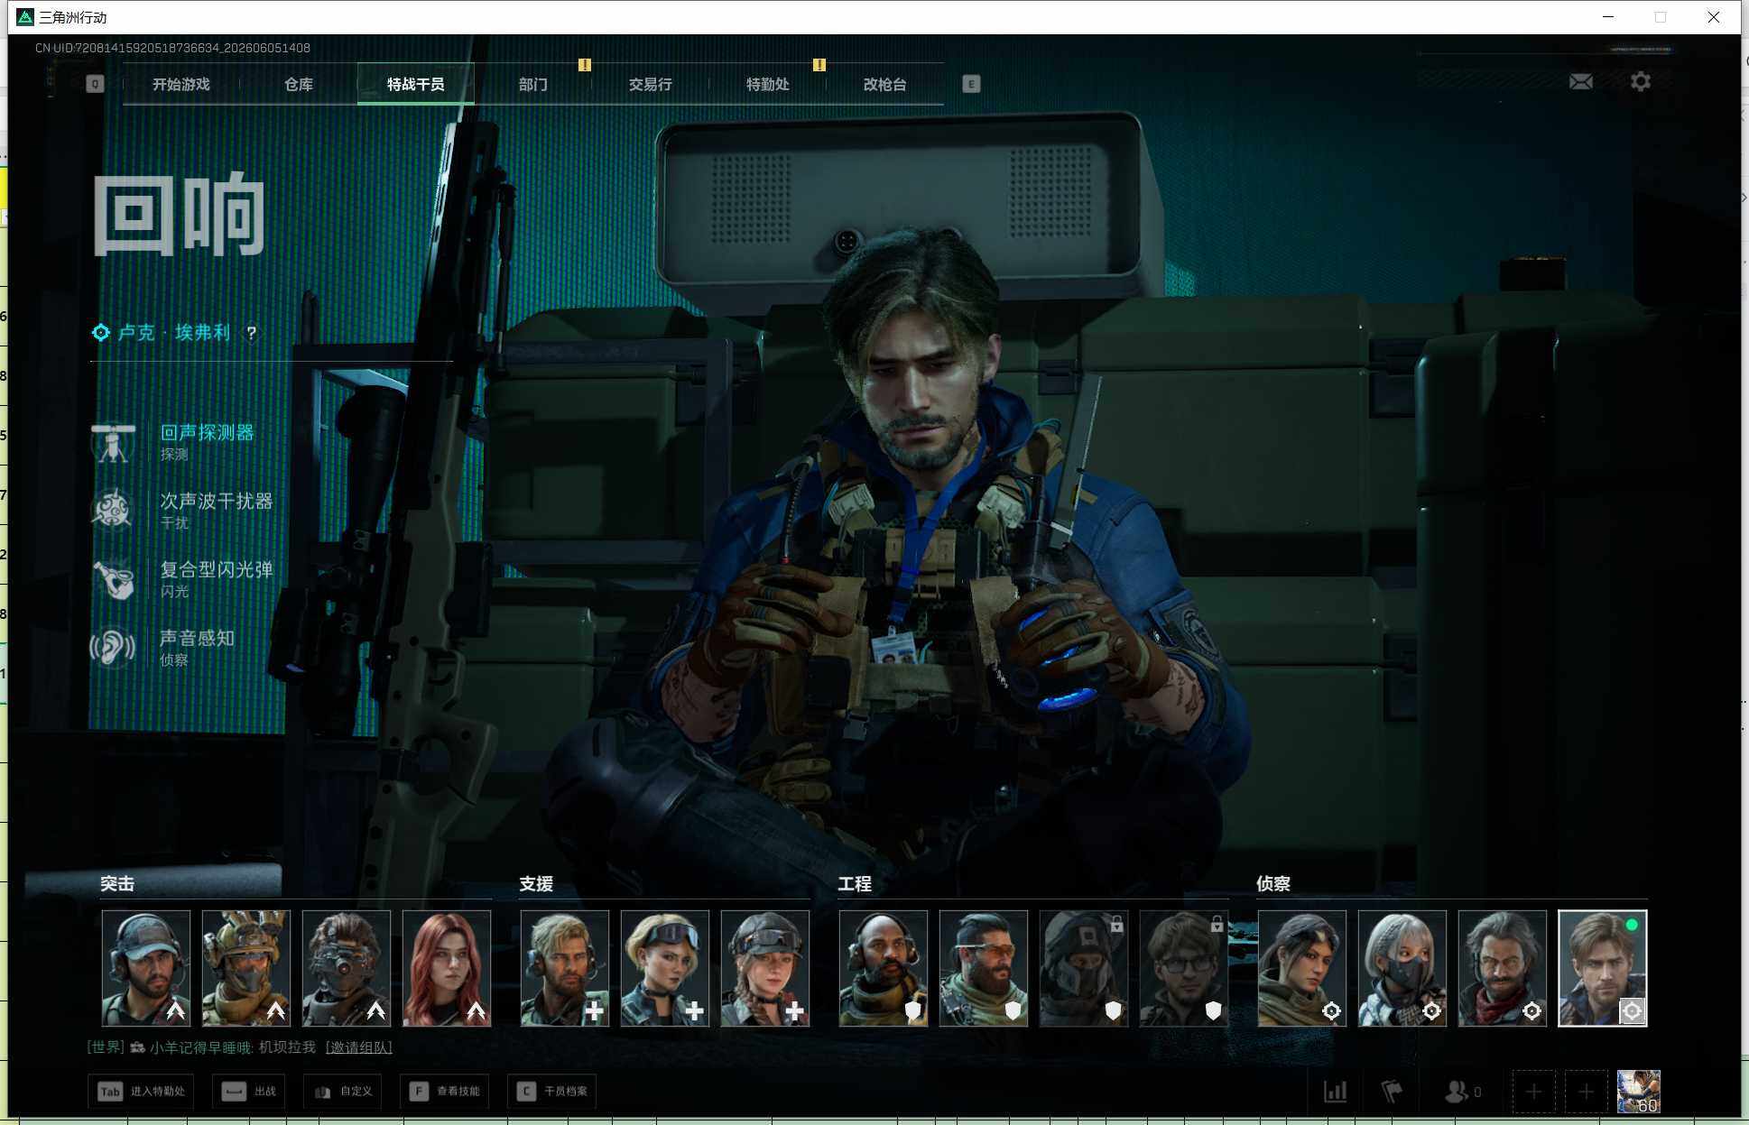Click the Q key tab-navigation icon
The image size is (1749, 1125).
(95, 84)
